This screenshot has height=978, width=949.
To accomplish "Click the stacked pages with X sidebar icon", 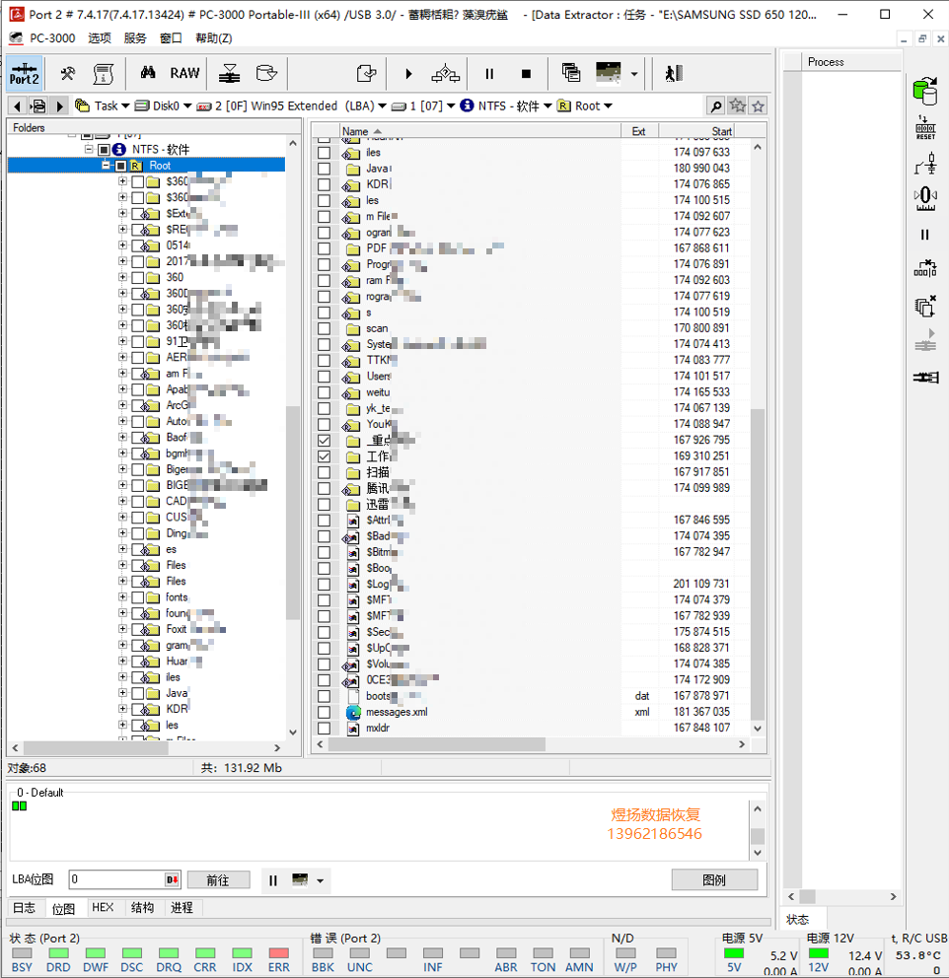I will point(925,306).
